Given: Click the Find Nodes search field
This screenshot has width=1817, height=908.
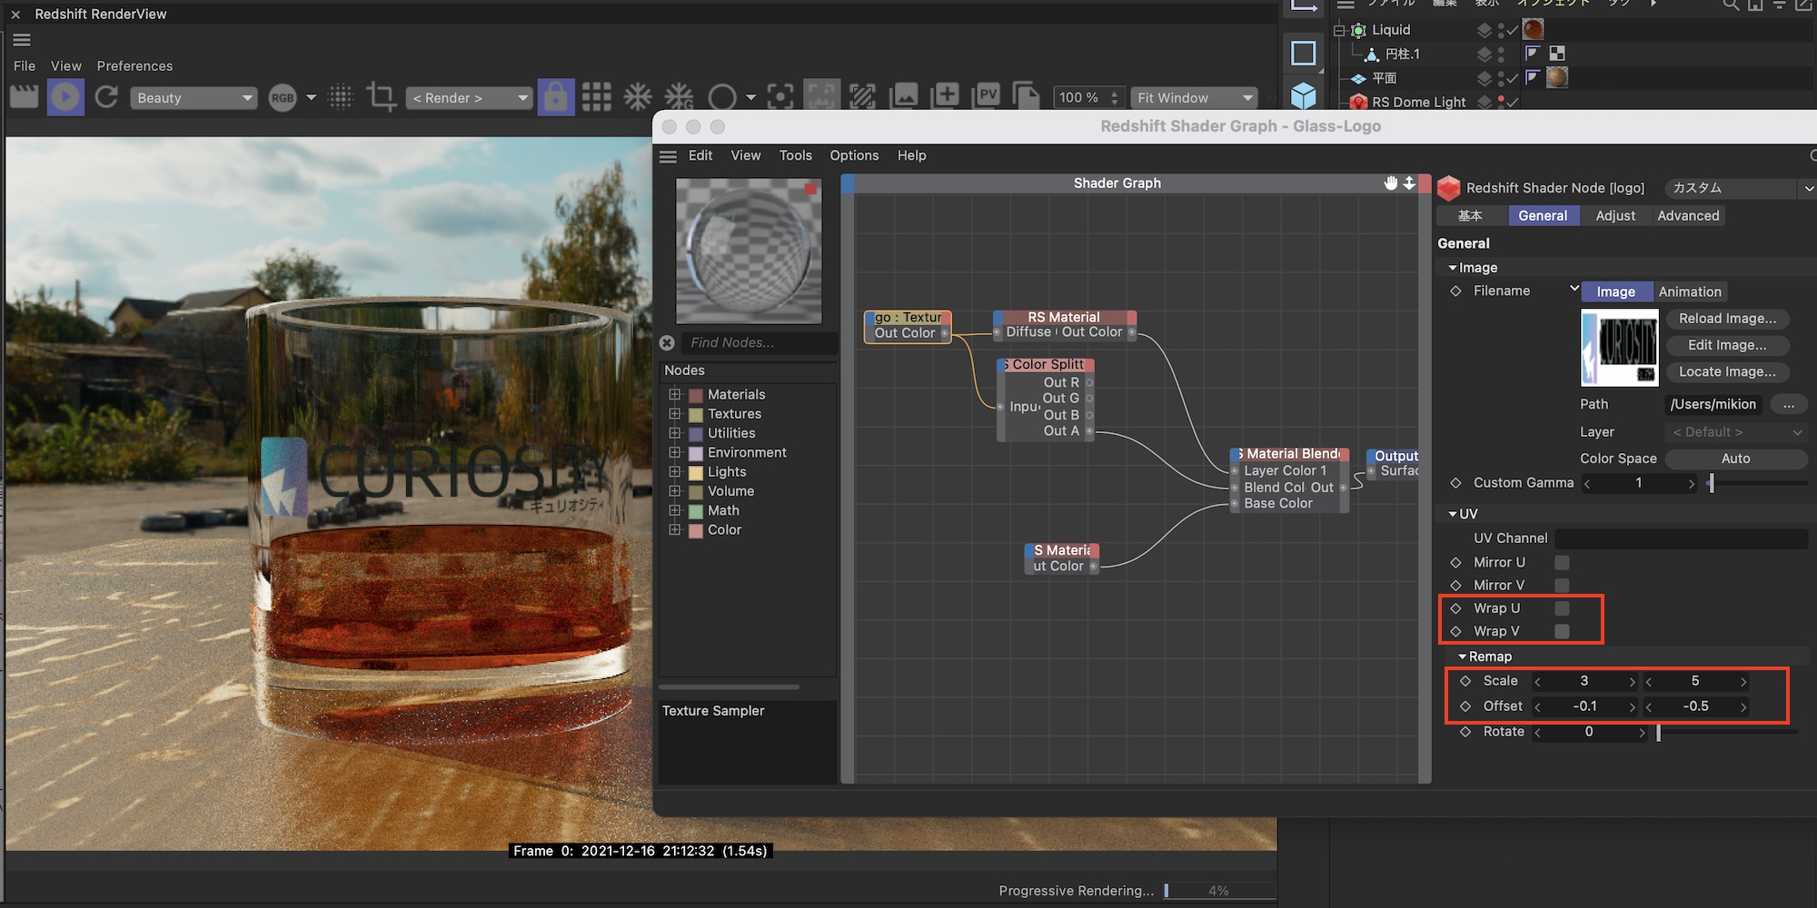Looking at the screenshot, I should pyautogui.click(x=759, y=342).
